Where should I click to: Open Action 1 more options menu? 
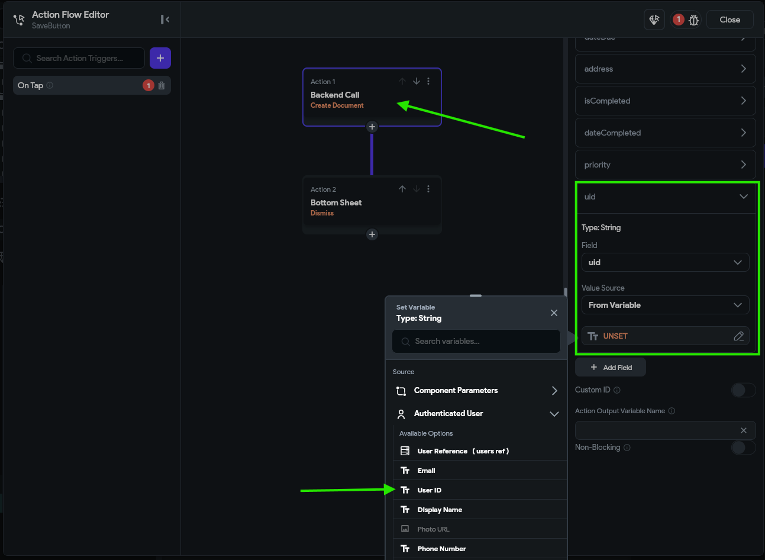(428, 81)
